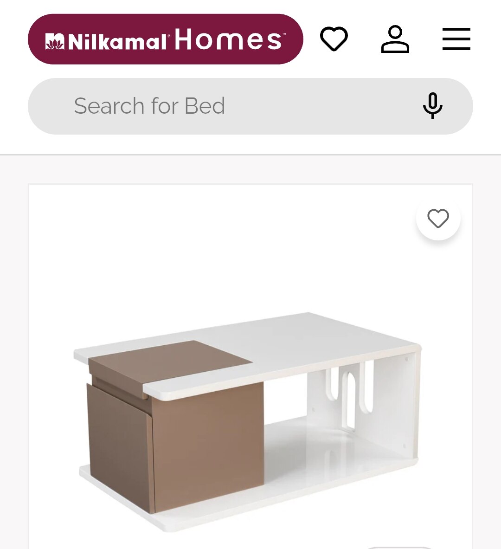Click the Nilkamal text in the logo
Image resolution: width=501 pixels, height=549 pixels.
[116, 42]
